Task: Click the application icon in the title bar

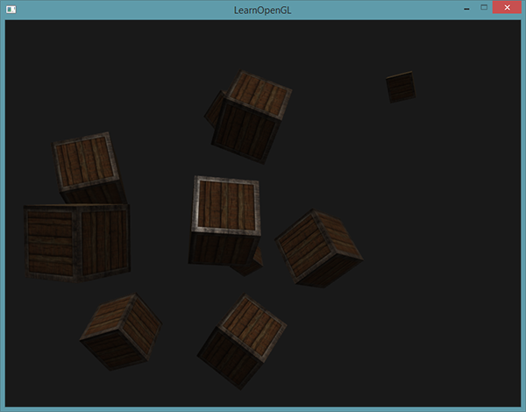Action: [x=11, y=8]
